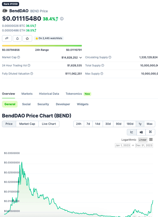Click the $0.03000000 y-axis label
Image resolution: width=158 pixels, height=217 pixels.
[x=12, y=162]
